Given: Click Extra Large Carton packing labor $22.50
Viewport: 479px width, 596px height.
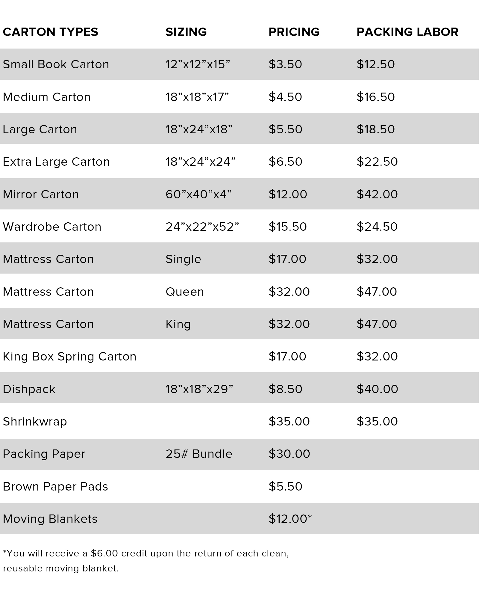Looking at the screenshot, I should coord(377,162).
